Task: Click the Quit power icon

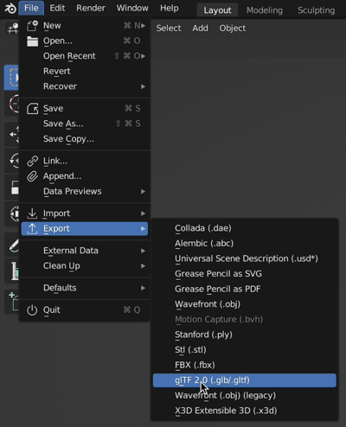Action: (x=32, y=310)
